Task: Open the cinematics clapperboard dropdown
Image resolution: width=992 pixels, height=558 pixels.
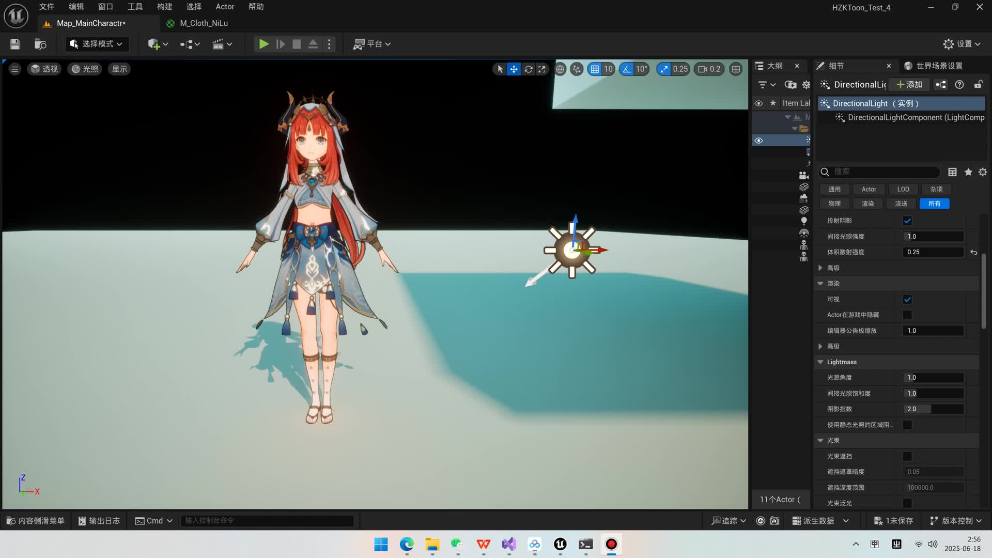Action: [x=222, y=44]
